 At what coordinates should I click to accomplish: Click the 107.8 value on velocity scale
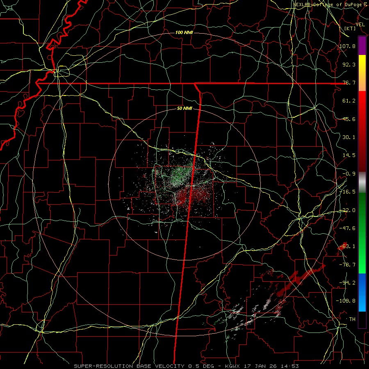pos(348,46)
